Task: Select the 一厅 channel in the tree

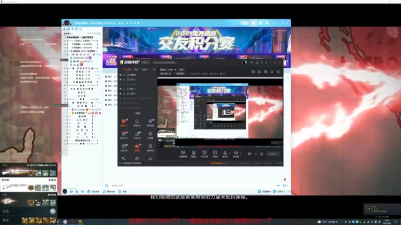Action: [x=83, y=71]
